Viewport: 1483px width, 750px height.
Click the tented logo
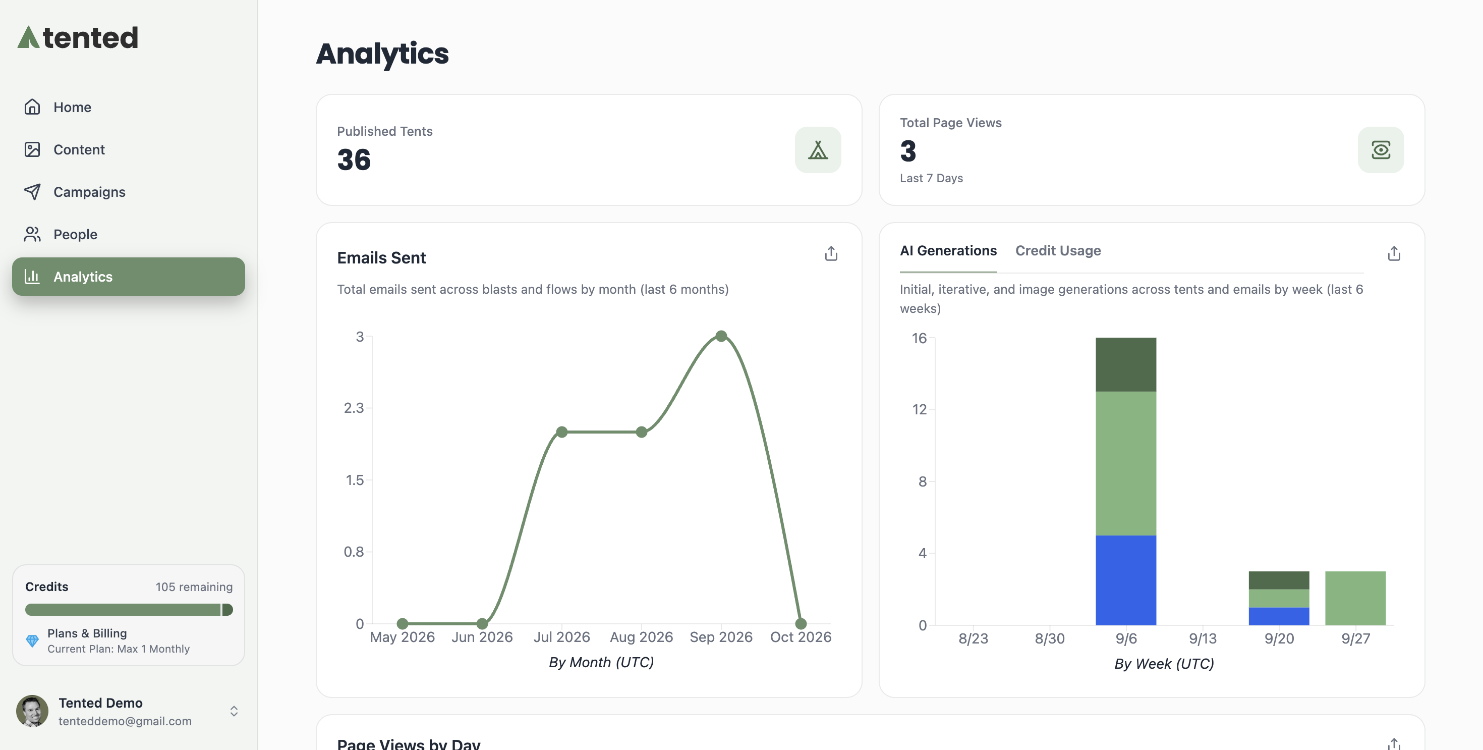pyautogui.click(x=78, y=37)
